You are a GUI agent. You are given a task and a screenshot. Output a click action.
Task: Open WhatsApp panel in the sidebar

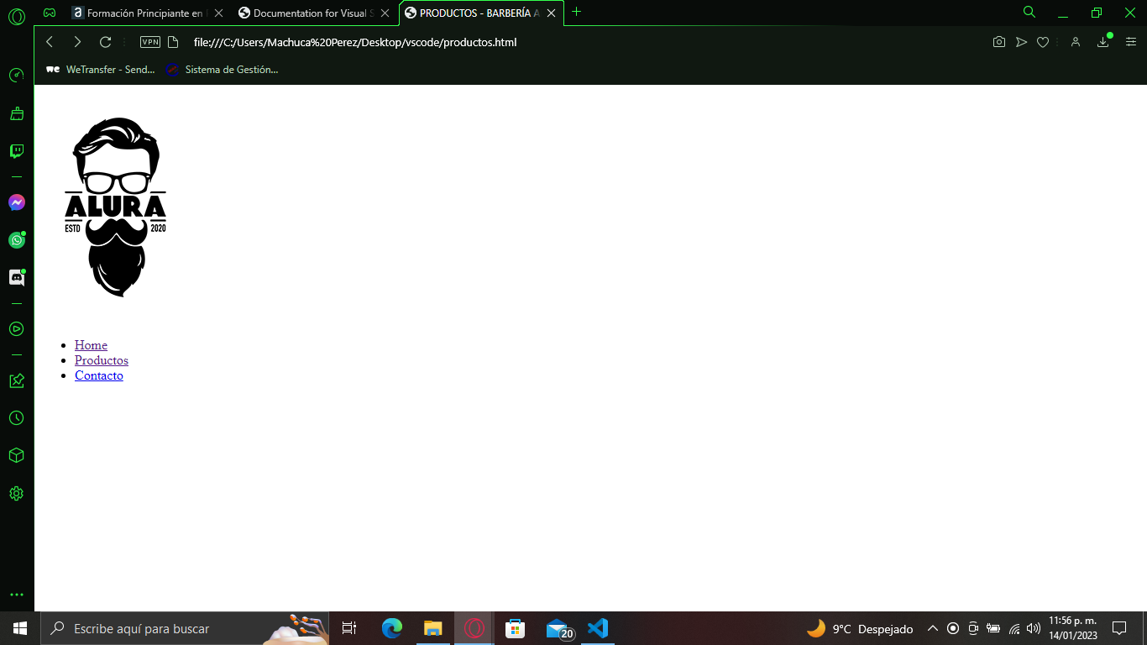click(16, 240)
